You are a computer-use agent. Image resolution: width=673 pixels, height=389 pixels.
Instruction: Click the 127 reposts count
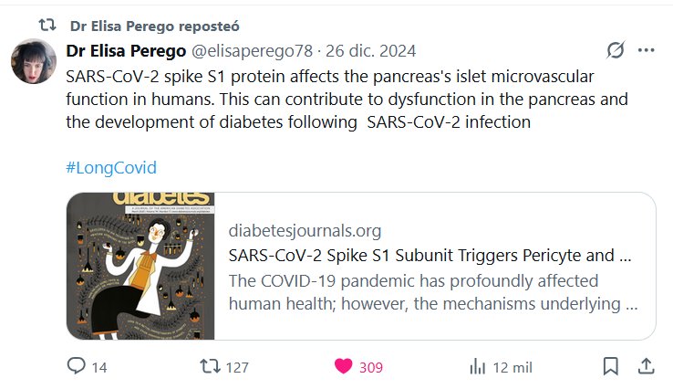[x=237, y=367]
